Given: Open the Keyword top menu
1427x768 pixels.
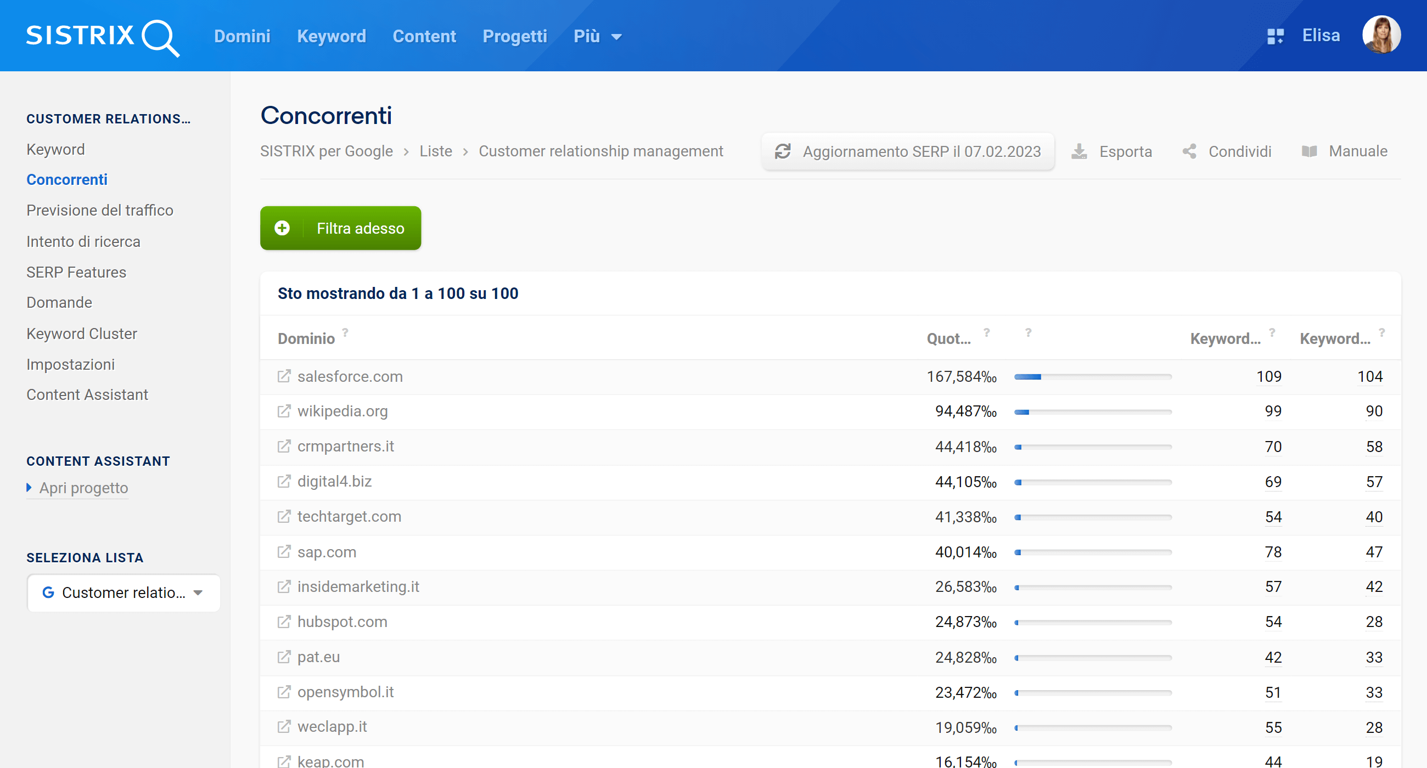Looking at the screenshot, I should pos(332,37).
